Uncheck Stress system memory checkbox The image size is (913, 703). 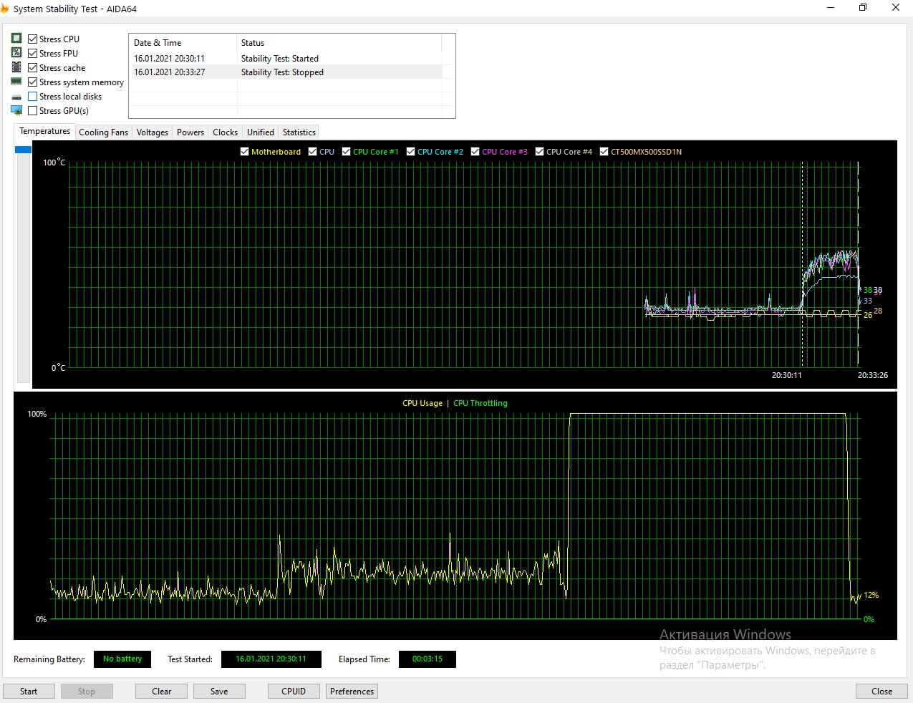point(32,82)
